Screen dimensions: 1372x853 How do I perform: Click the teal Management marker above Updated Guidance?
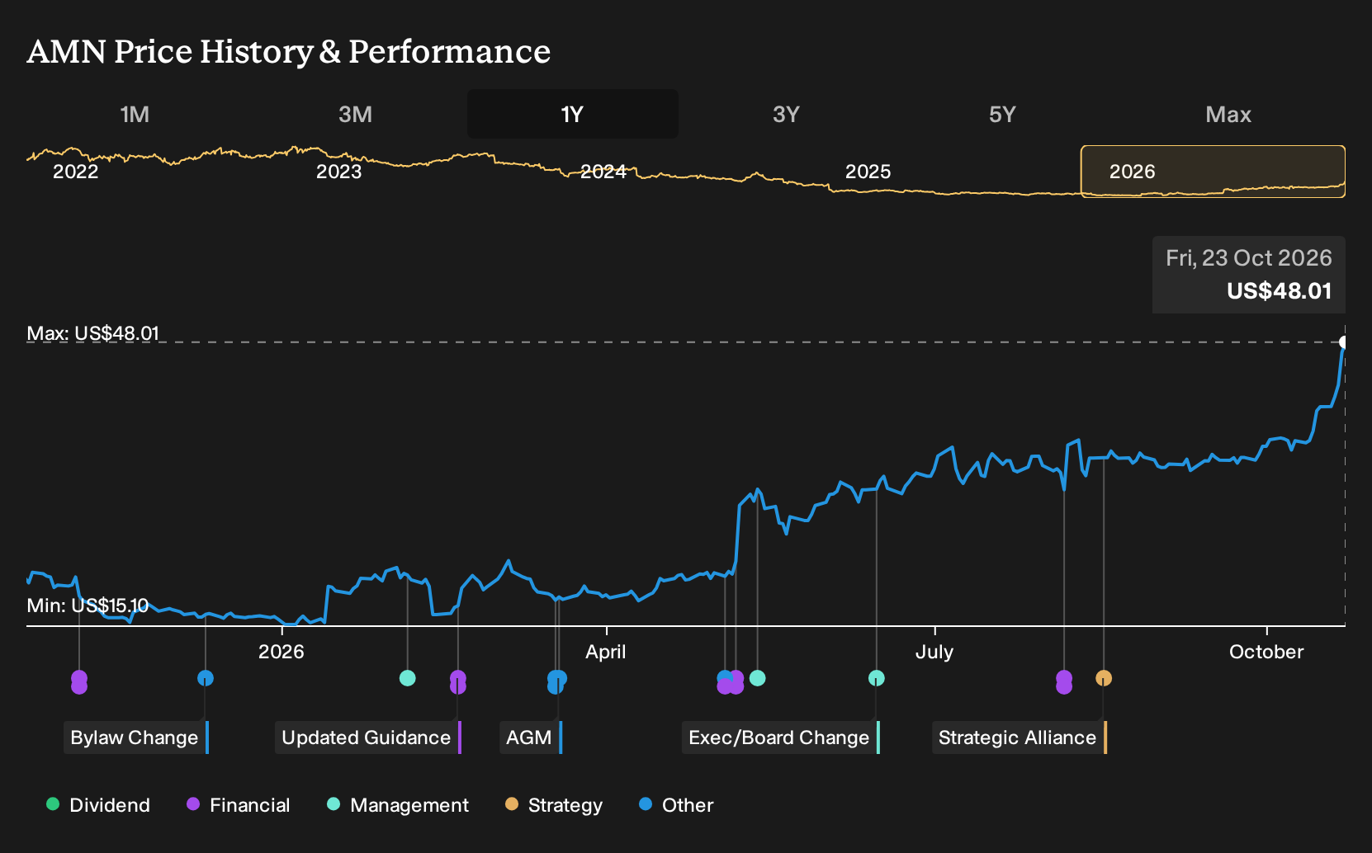(407, 678)
